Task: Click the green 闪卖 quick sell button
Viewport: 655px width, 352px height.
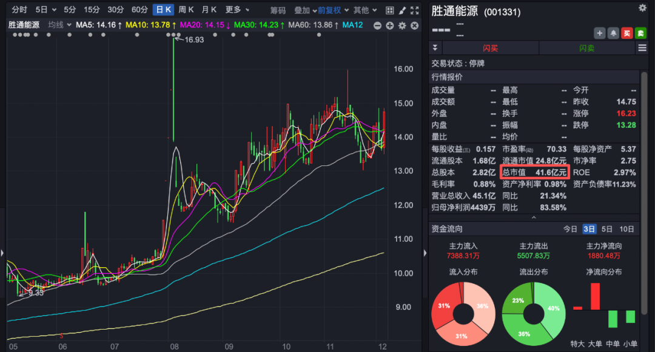Action: pos(586,48)
